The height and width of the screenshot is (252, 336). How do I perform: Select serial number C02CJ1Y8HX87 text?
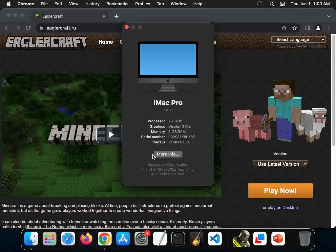coord(181,137)
